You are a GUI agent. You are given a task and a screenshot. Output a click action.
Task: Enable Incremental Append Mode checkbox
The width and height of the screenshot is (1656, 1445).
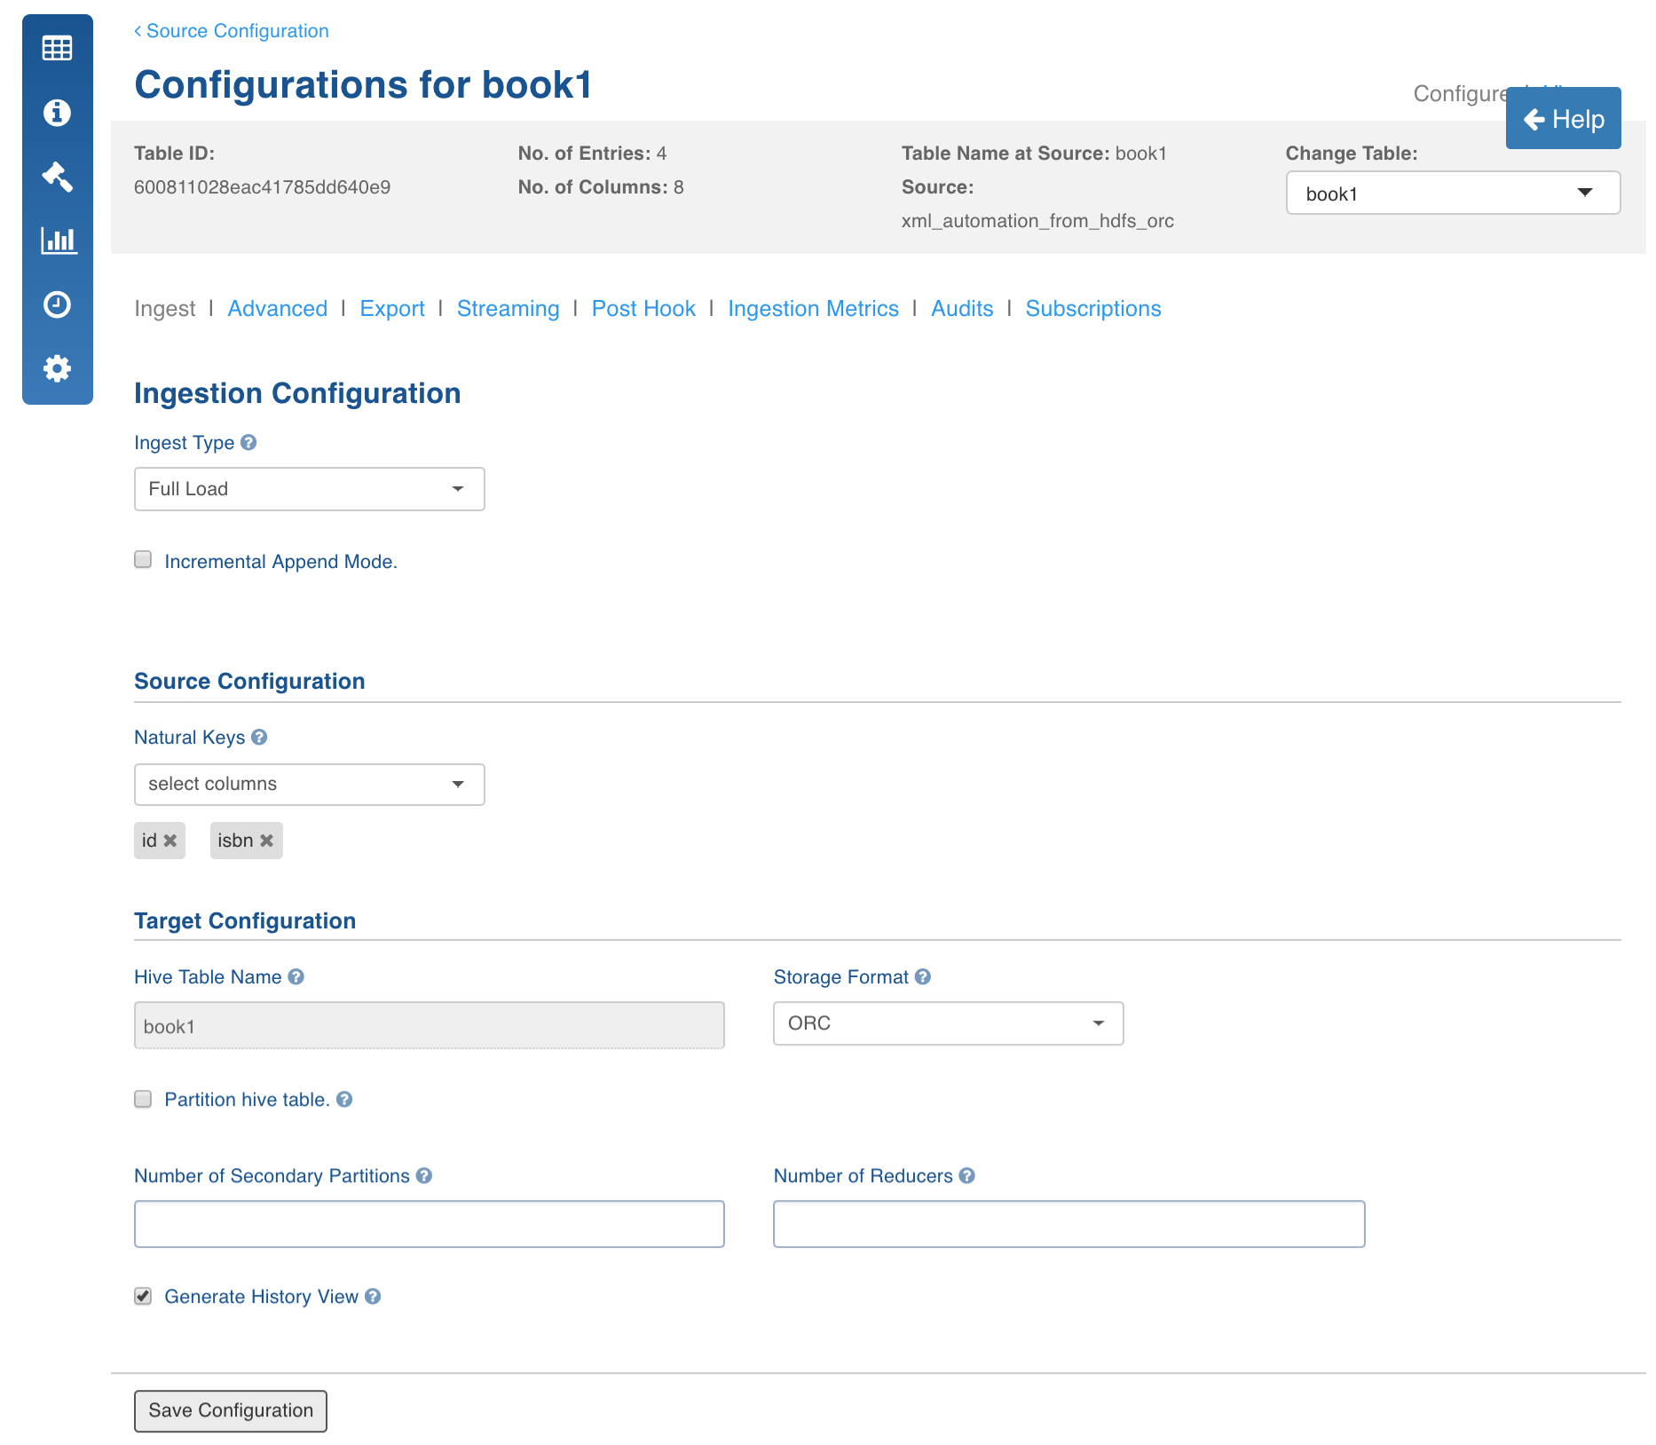[x=143, y=559]
